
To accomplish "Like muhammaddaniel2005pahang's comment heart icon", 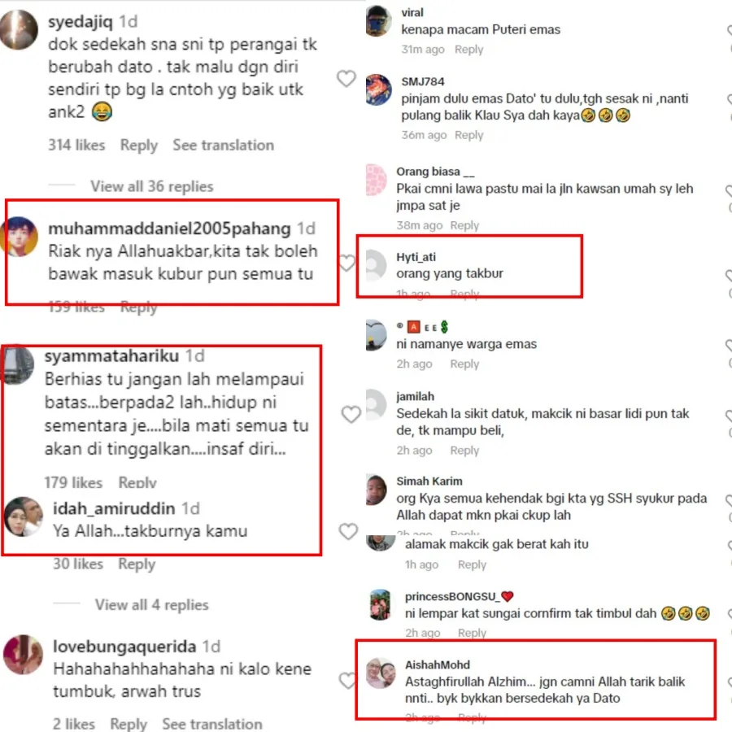I will click(346, 264).
